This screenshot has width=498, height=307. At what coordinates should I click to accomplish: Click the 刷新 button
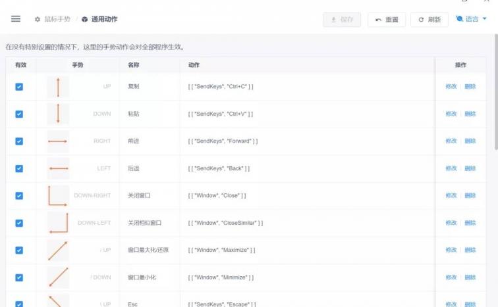tap(429, 20)
